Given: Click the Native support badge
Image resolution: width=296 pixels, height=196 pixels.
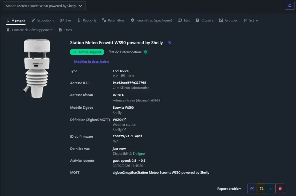Looking at the screenshot, I should [87, 52].
